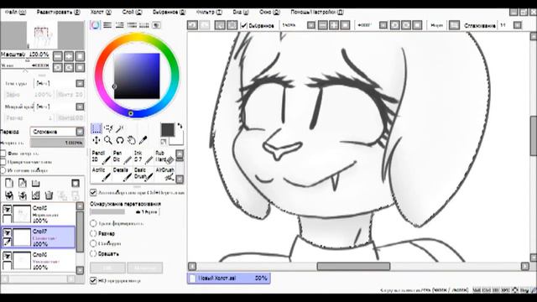
Task: Create a new linework layer
Action: click(x=23, y=183)
